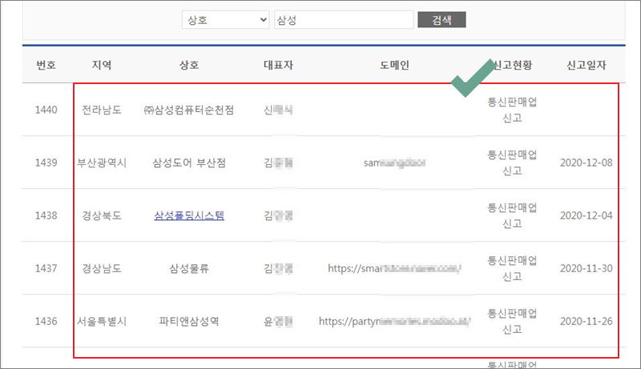Screen dimensions: 641x369
Task: Click the blurred sam domain in row 1439
Action: point(394,162)
